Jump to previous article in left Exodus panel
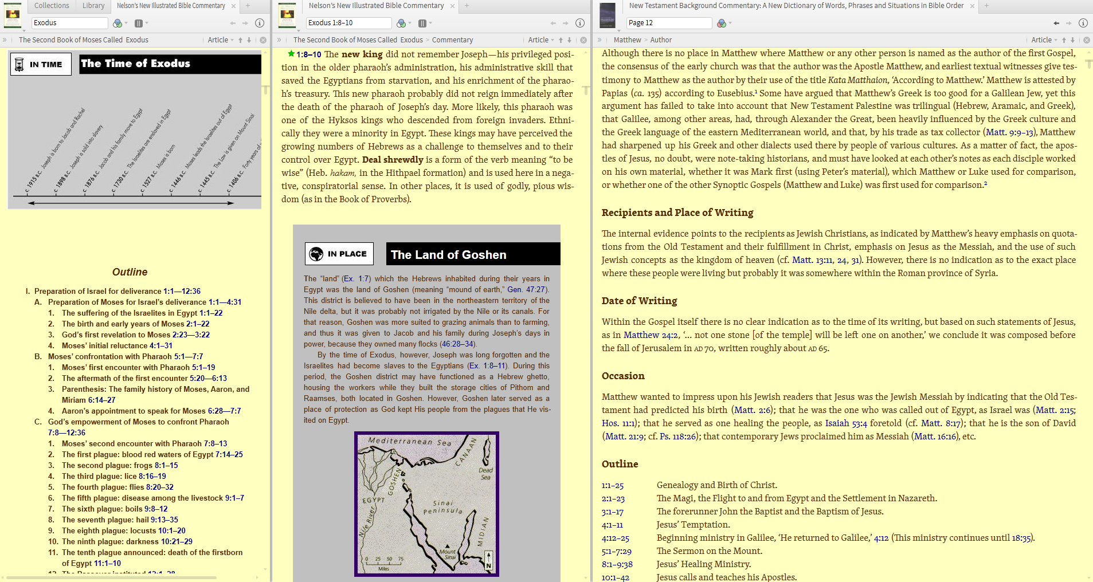The height and width of the screenshot is (582, 1093). 241,40
